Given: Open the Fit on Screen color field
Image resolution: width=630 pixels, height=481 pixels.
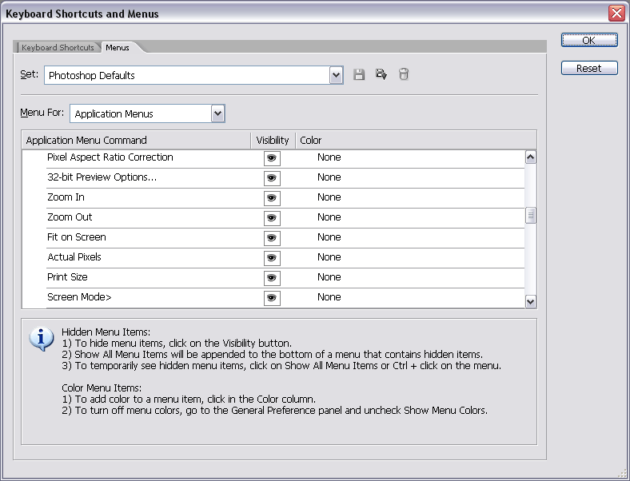Looking at the screenshot, I should [329, 237].
